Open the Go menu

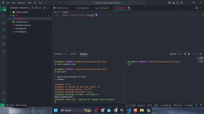35,3
